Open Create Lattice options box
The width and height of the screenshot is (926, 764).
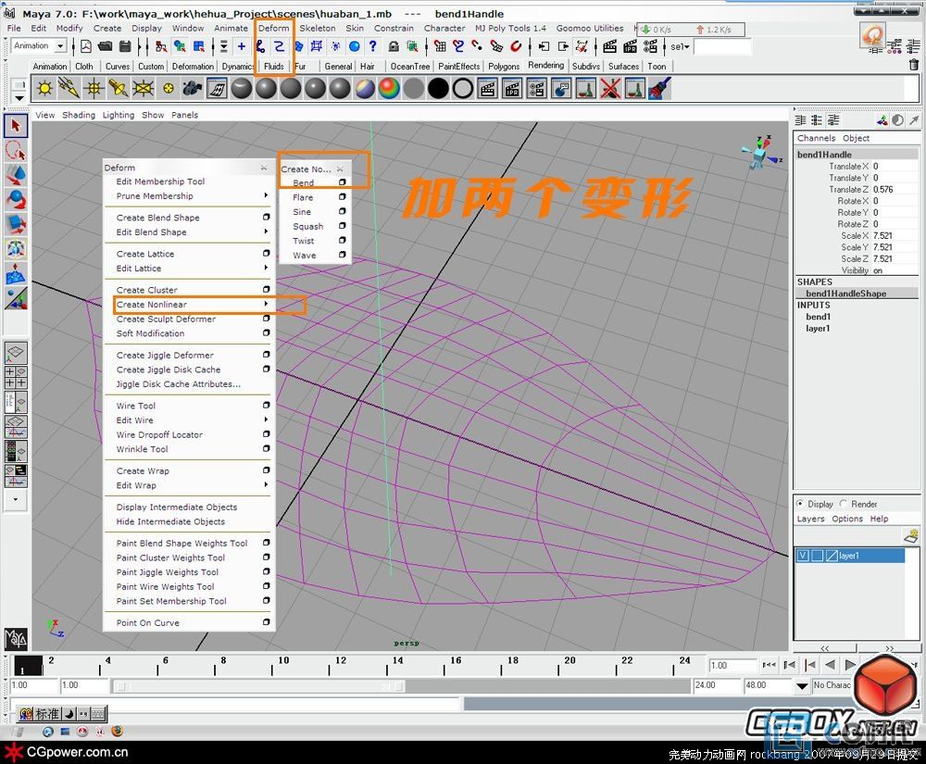click(267, 254)
